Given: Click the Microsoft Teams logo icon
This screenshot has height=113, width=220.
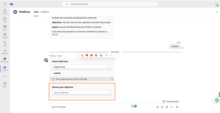Looking at the screenshot, I should click(x=12, y=4).
